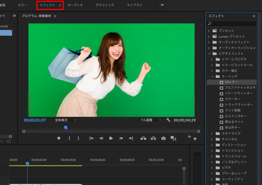Toggle the comparison view icon
This screenshot has width=262, height=185.
[x=173, y=138]
